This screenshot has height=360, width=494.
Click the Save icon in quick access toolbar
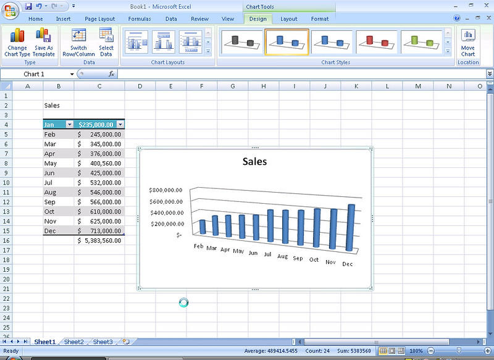tap(28, 6)
